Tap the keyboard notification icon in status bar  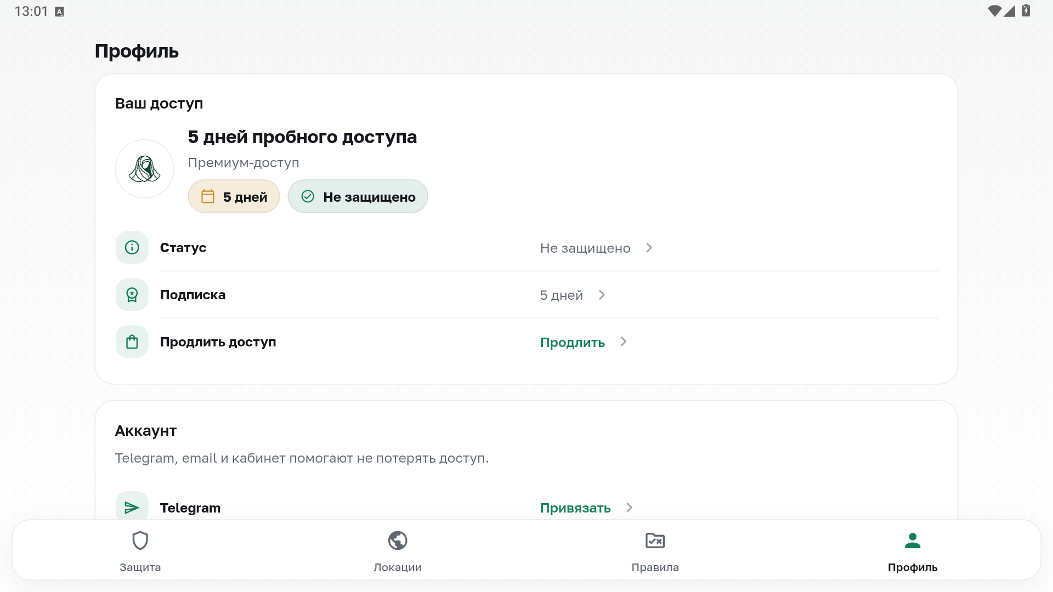[x=60, y=12]
